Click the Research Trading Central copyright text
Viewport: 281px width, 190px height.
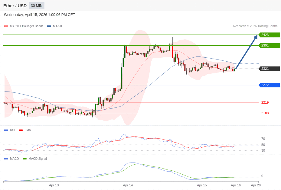[255, 26]
